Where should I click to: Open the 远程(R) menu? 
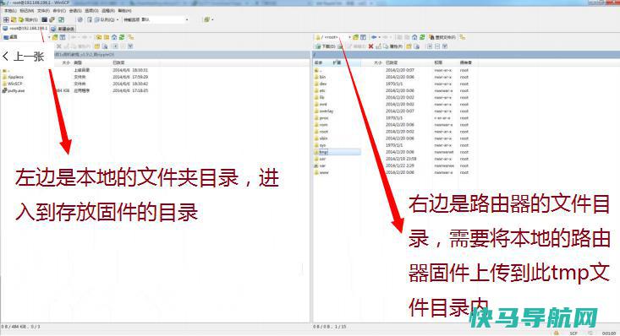pos(108,11)
